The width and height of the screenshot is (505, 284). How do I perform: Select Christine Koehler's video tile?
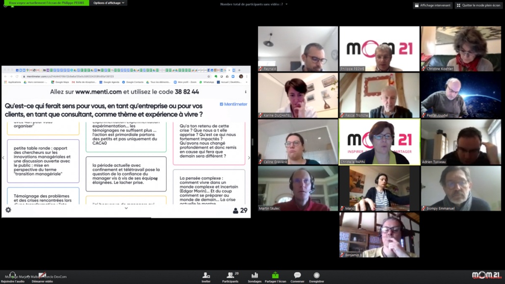[461, 49]
